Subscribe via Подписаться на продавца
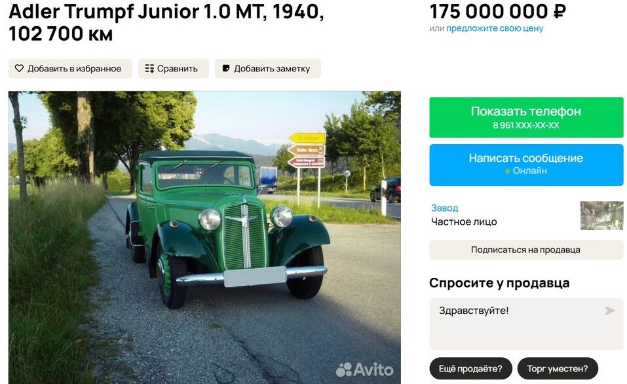627x384 pixels. point(525,250)
